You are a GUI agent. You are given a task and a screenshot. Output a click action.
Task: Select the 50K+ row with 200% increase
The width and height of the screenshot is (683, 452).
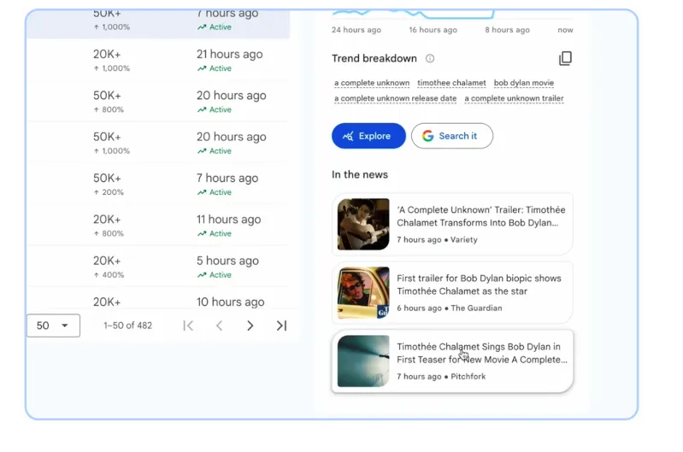click(x=158, y=184)
